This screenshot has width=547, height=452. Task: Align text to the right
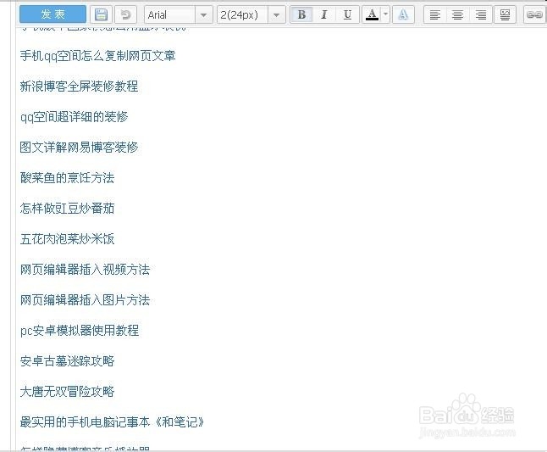(x=481, y=14)
